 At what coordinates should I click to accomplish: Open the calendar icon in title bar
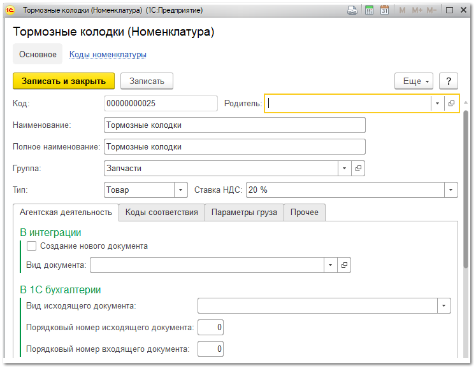pyautogui.click(x=384, y=11)
